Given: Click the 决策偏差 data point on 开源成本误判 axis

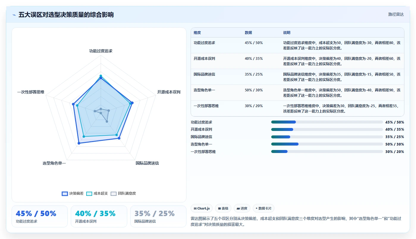Looking at the screenshot, I should coord(132,103).
